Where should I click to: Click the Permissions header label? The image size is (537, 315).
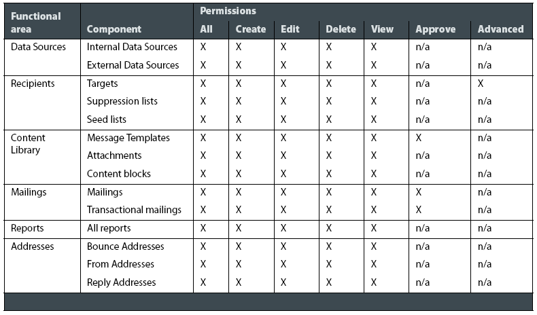[x=228, y=11]
